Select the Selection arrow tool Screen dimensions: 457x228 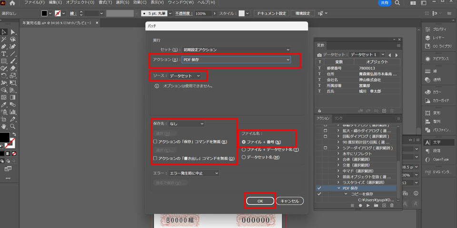[x=4, y=32]
